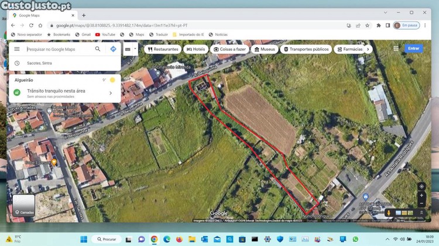Viewport: 439px width, 246px height.
Task: Toggle map layers via Camadas thumbnail
Action: point(24,206)
